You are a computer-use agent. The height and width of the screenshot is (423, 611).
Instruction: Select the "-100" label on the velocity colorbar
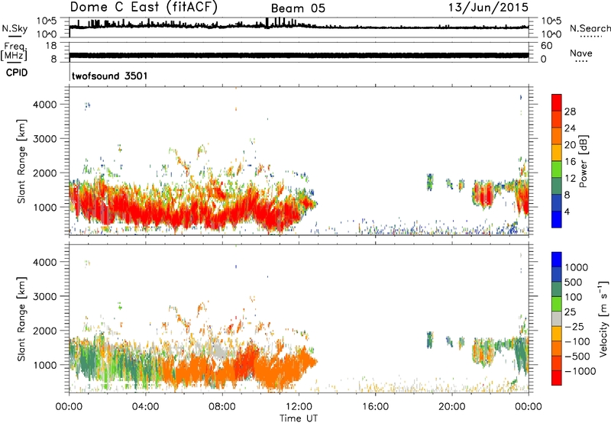577,341
